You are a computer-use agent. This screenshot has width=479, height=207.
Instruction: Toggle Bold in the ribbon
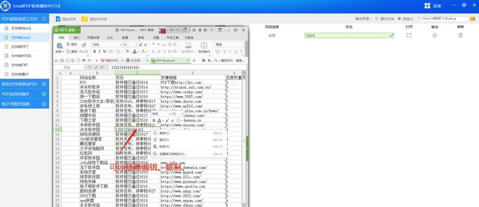[x=95, y=51]
